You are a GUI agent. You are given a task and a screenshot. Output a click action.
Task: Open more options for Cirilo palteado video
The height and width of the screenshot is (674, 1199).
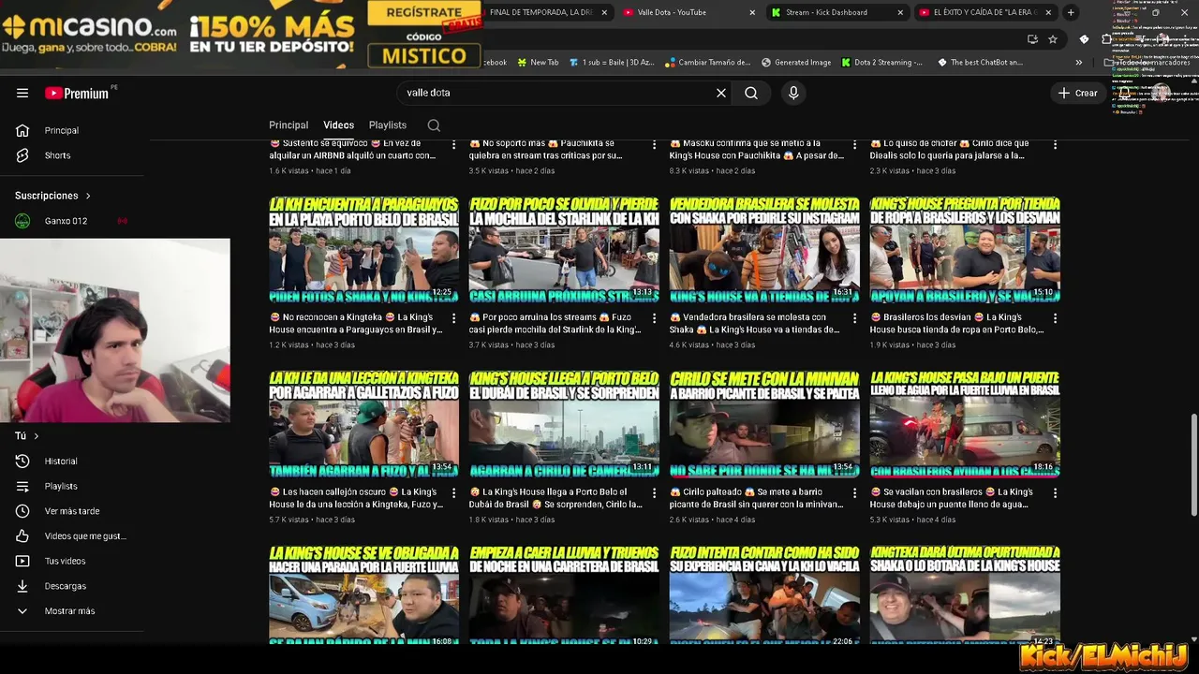(x=854, y=492)
